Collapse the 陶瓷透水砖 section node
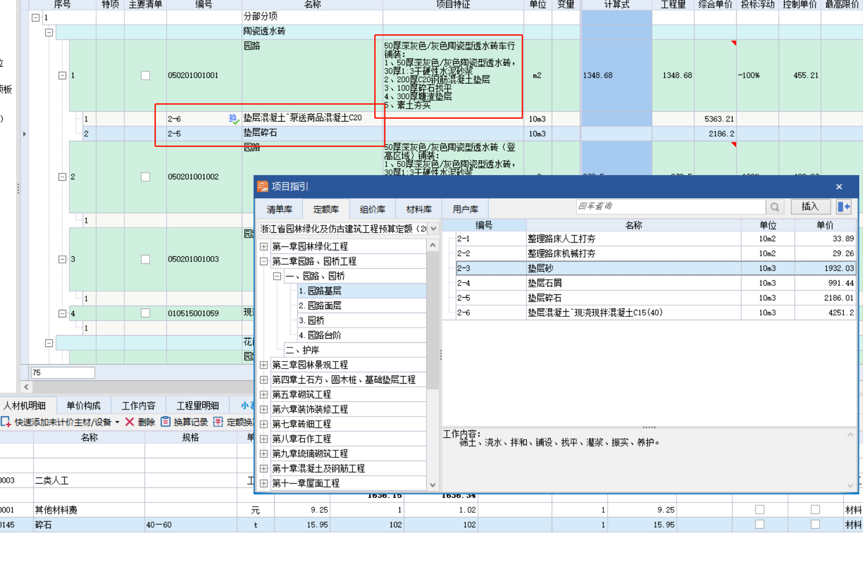The height and width of the screenshot is (569, 863). click(49, 32)
